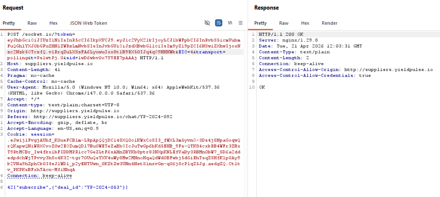Open the Response Hex tab

[x=305, y=23]
